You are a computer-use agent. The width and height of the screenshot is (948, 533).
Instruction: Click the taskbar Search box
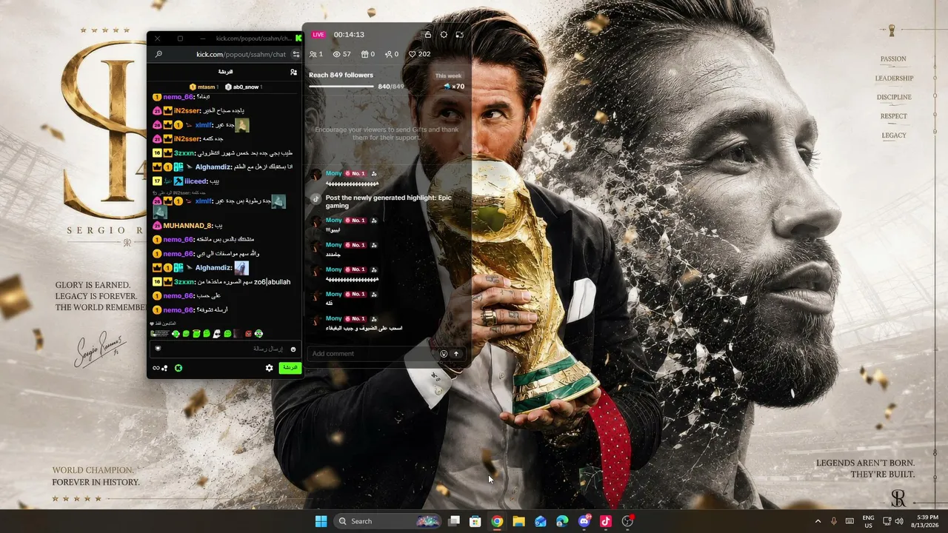point(388,521)
